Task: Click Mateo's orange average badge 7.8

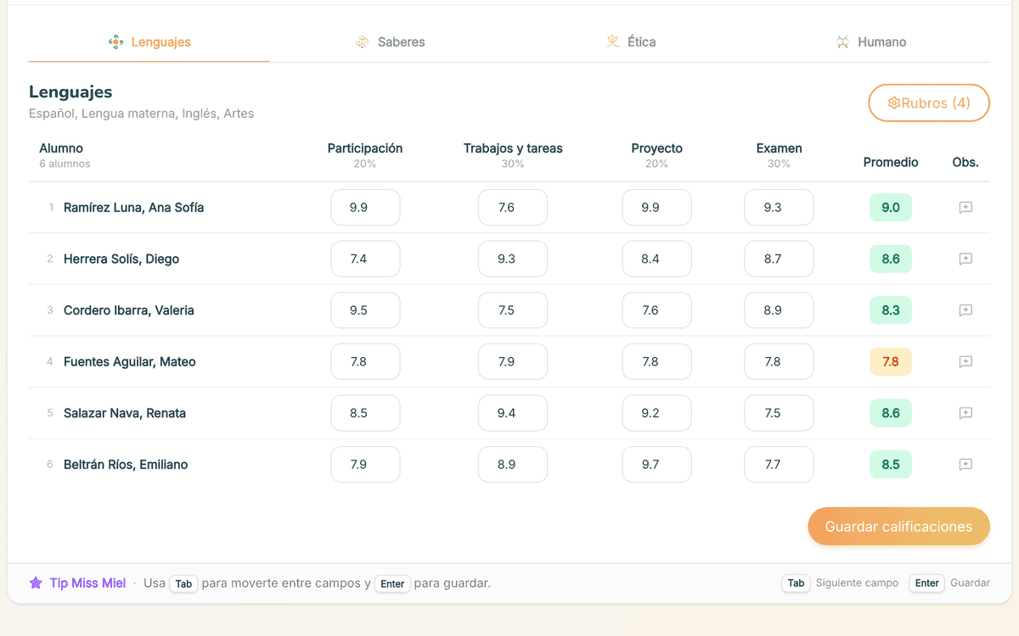Action: point(891,362)
